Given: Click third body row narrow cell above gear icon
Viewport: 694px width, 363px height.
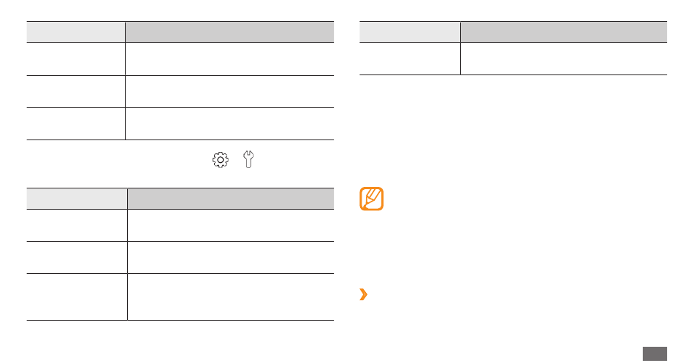Looking at the screenshot, I should point(76,124).
